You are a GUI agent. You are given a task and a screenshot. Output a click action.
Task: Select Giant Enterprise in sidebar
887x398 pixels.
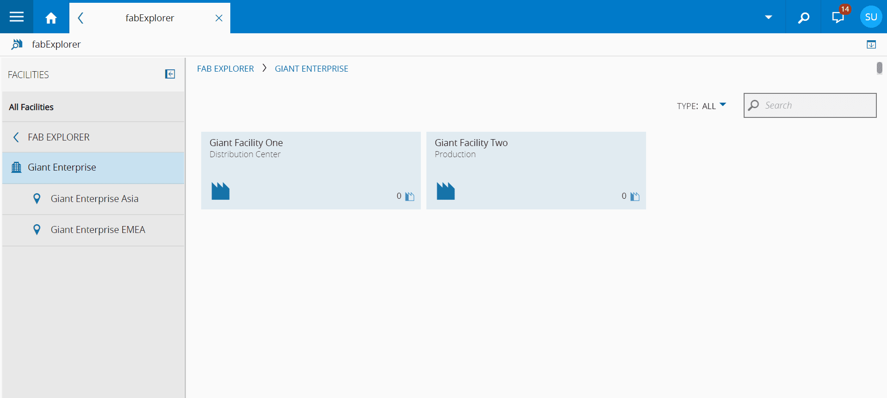93,168
